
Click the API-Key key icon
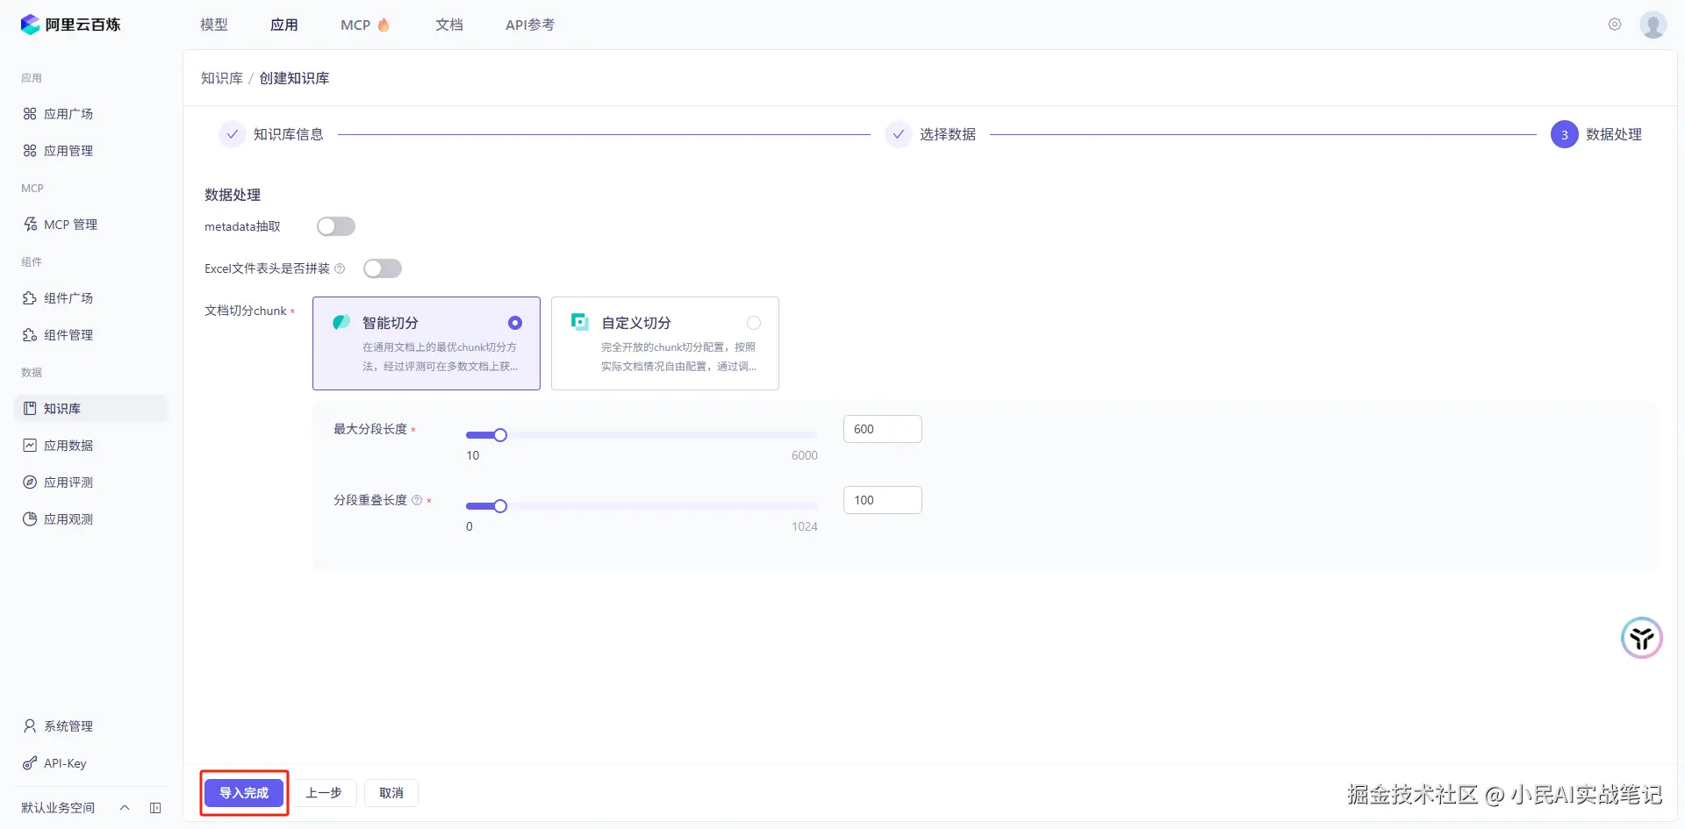[30, 763]
